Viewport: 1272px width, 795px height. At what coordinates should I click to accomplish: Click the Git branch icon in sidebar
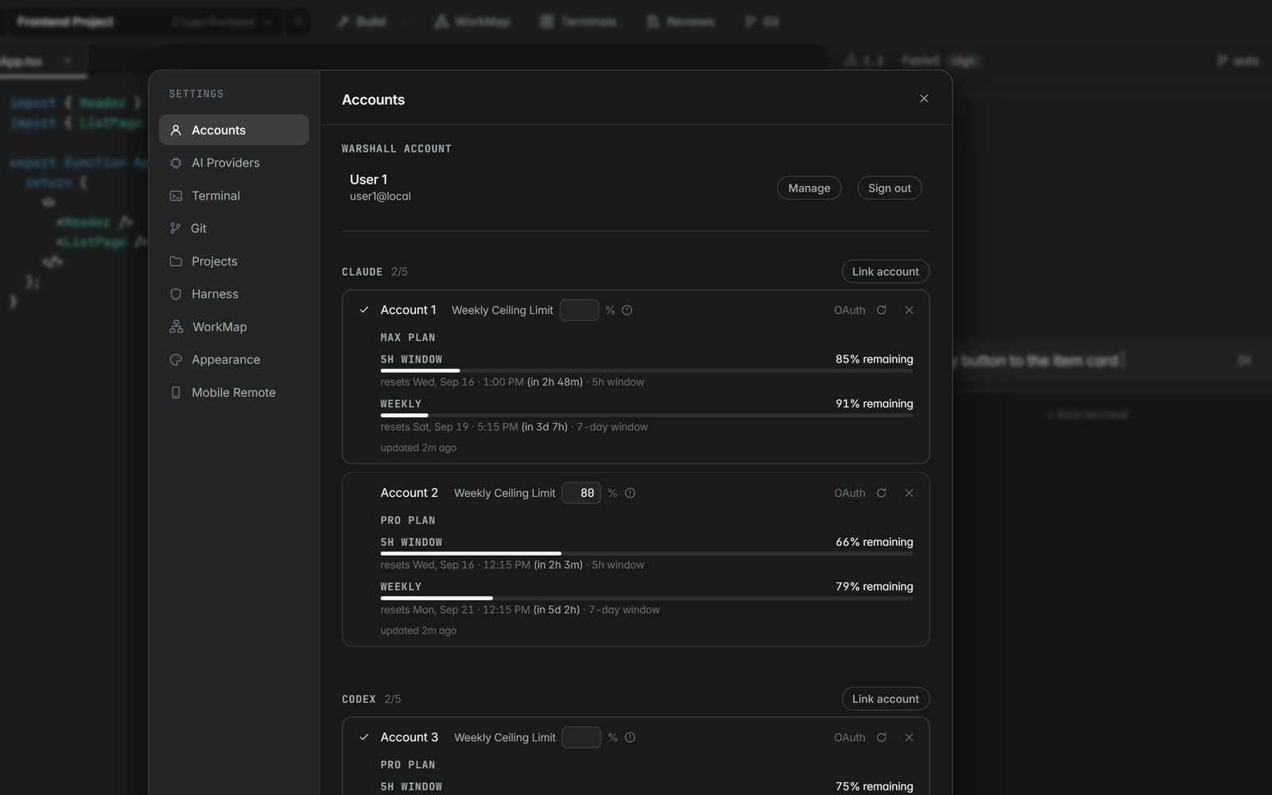tap(176, 228)
